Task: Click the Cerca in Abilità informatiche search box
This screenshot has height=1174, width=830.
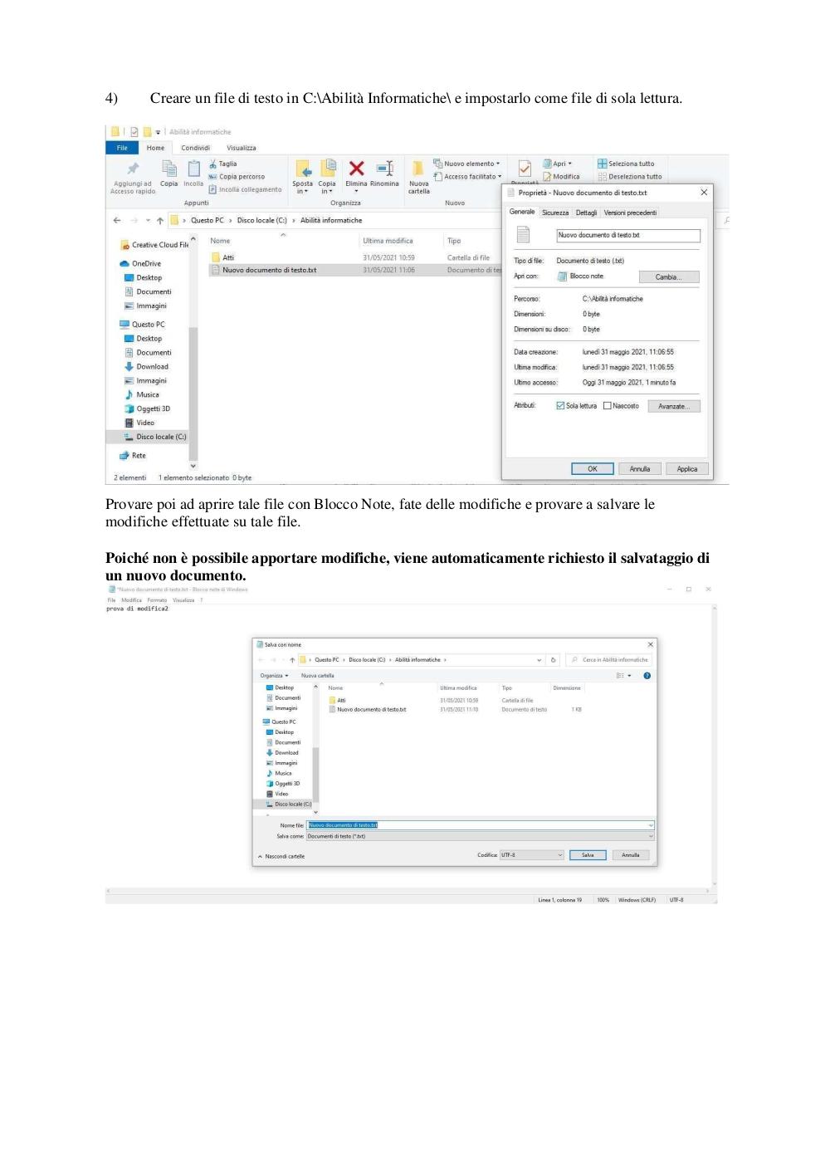Action: (x=610, y=660)
